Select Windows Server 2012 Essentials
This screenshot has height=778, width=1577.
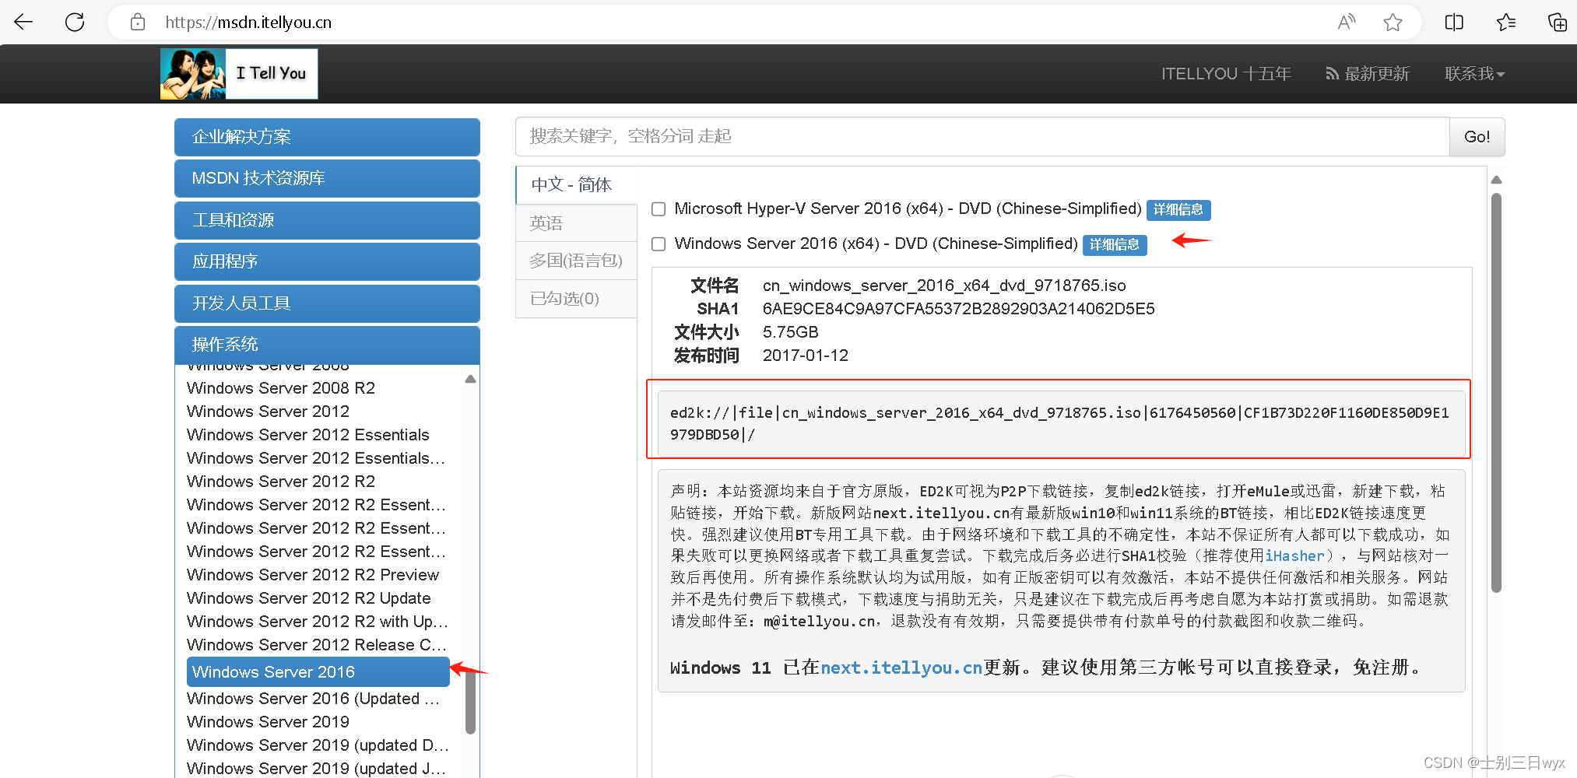click(x=308, y=435)
